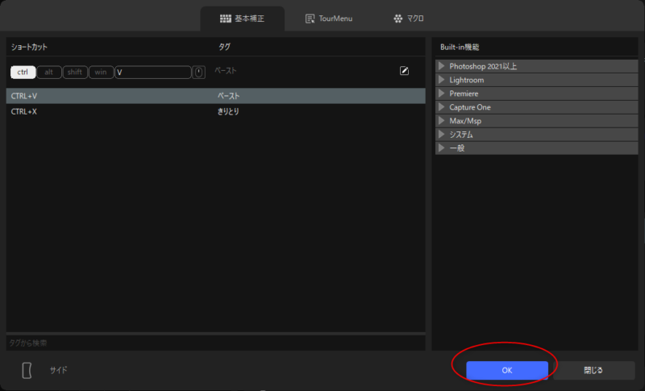Click the 閉じる button
The width and height of the screenshot is (645, 391).
point(593,371)
